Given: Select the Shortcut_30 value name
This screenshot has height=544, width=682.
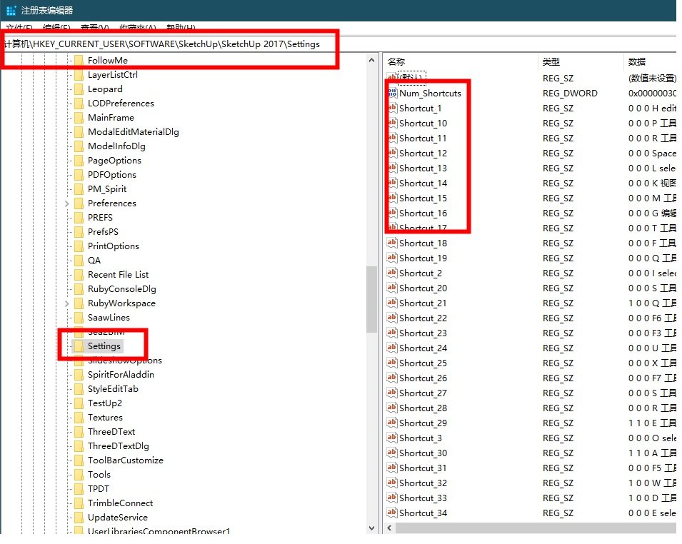Looking at the screenshot, I should [423, 453].
